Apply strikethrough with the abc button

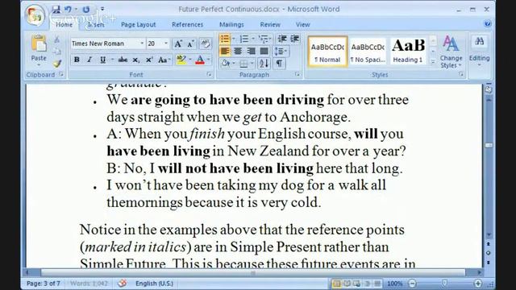[x=123, y=60]
